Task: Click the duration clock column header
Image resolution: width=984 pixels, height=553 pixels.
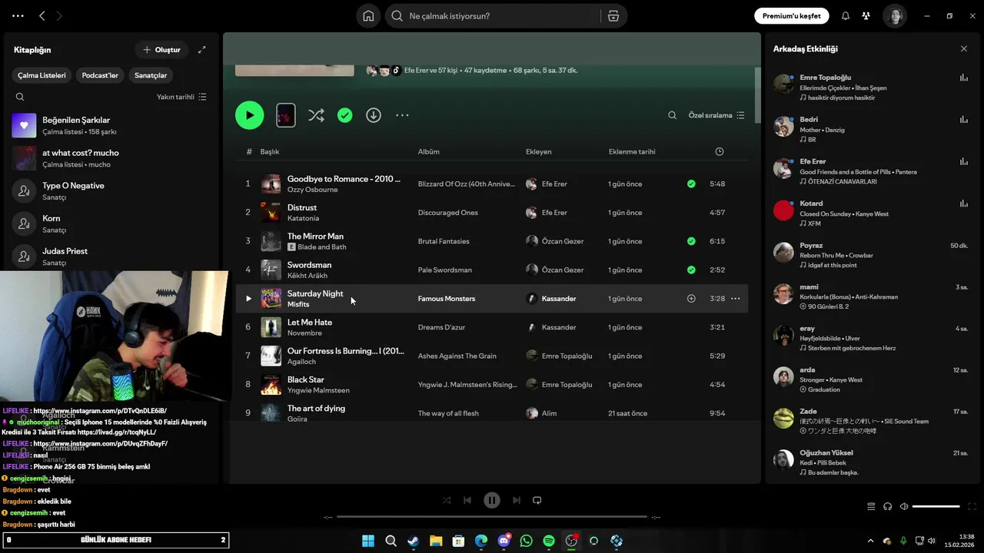Action: click(x=720, y=151)
